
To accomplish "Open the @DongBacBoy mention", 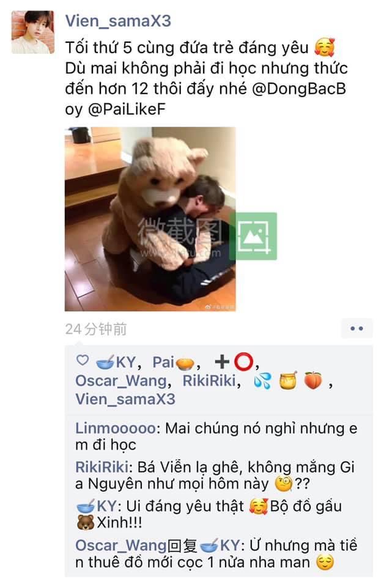I will 205,99.
